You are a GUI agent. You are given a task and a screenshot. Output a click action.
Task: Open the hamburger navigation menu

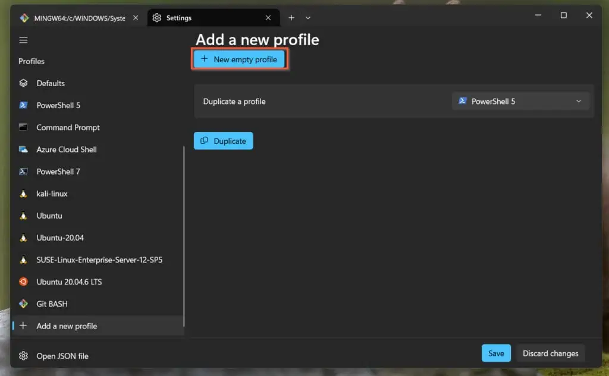(23, 40)
